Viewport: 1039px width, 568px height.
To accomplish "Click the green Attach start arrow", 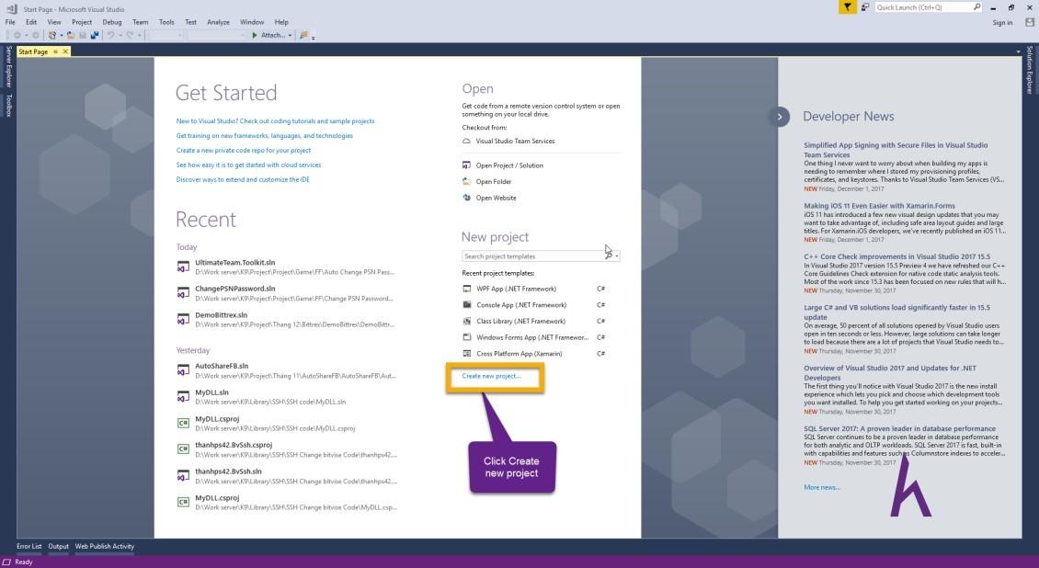I will [255, 35].
